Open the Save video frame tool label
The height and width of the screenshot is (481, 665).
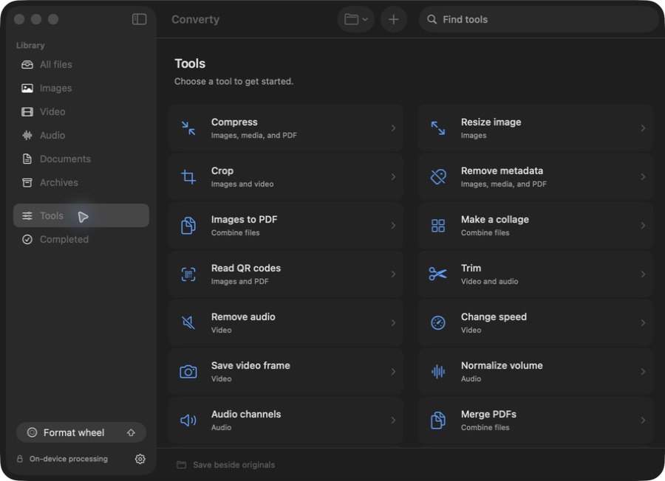tap(250, 366)
